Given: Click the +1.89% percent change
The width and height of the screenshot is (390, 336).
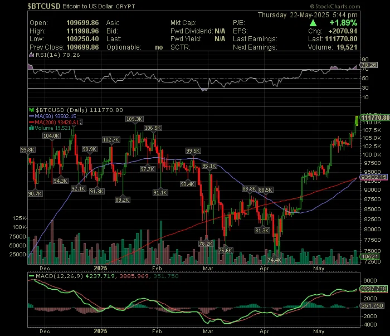Looking at the screenshot, I should point(343,23).
